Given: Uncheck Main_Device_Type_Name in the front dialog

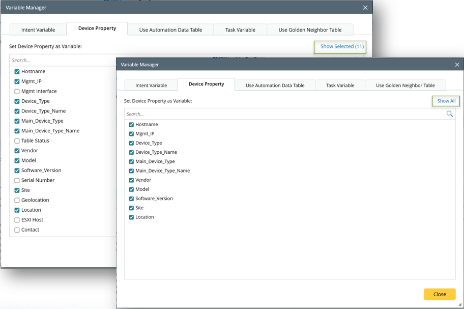Looking at the screenshot, I should point(131,171).
